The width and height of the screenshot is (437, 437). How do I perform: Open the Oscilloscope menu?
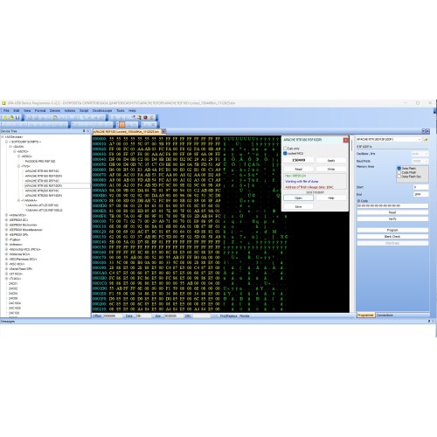click(x=102, y=111)
